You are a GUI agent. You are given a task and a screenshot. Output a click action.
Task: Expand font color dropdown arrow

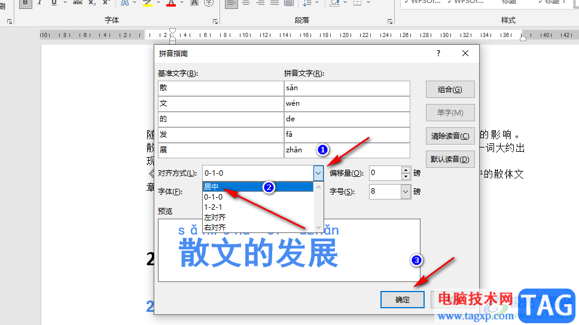point(182,2)
